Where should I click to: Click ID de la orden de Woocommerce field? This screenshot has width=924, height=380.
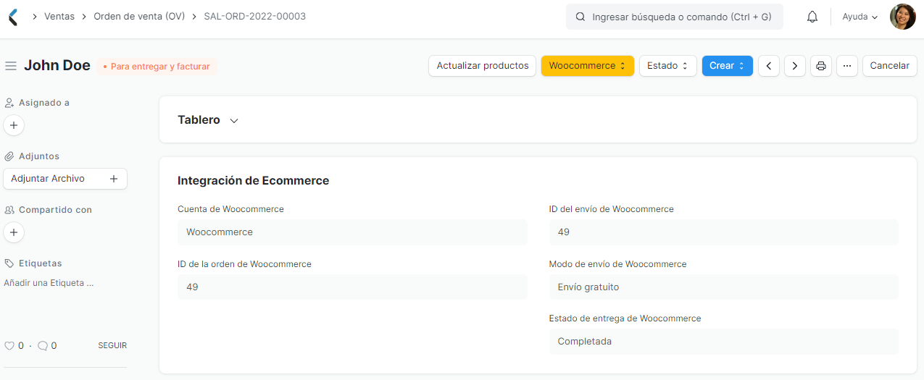(352, 287)
